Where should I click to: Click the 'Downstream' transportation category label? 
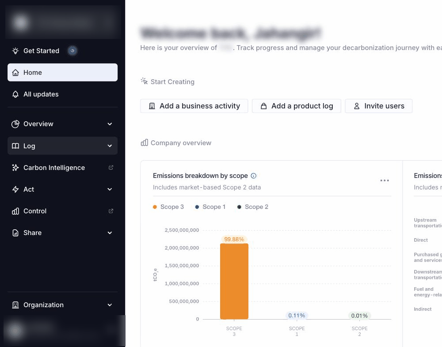point(427,275)
